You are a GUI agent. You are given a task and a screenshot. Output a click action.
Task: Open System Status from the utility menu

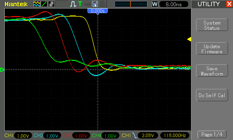212,25
